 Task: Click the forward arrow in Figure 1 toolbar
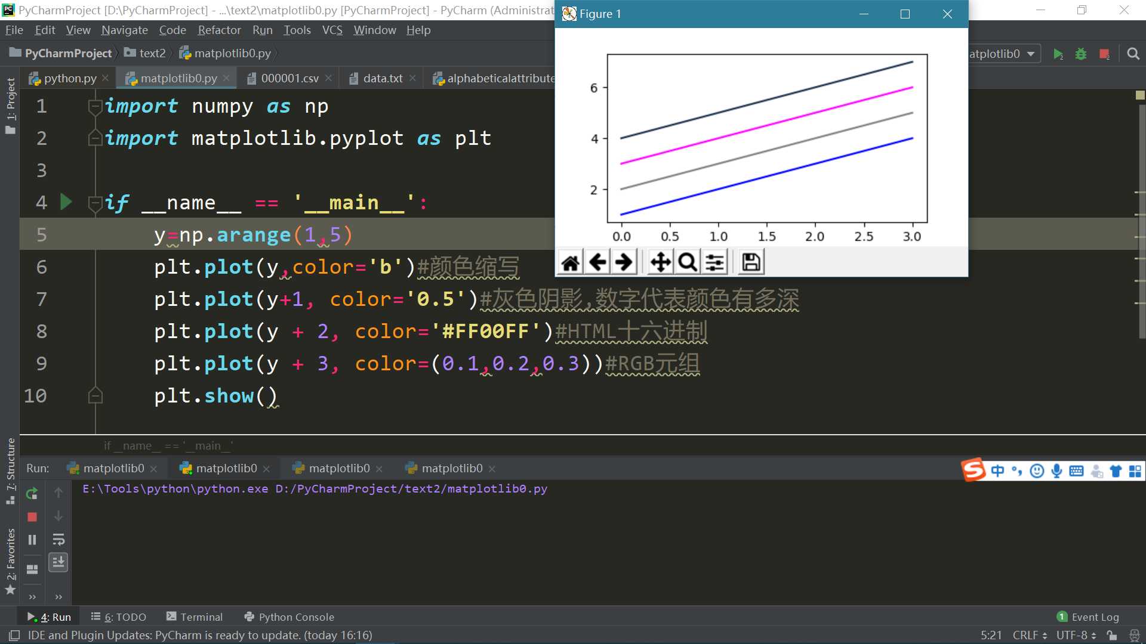point(624,262)
